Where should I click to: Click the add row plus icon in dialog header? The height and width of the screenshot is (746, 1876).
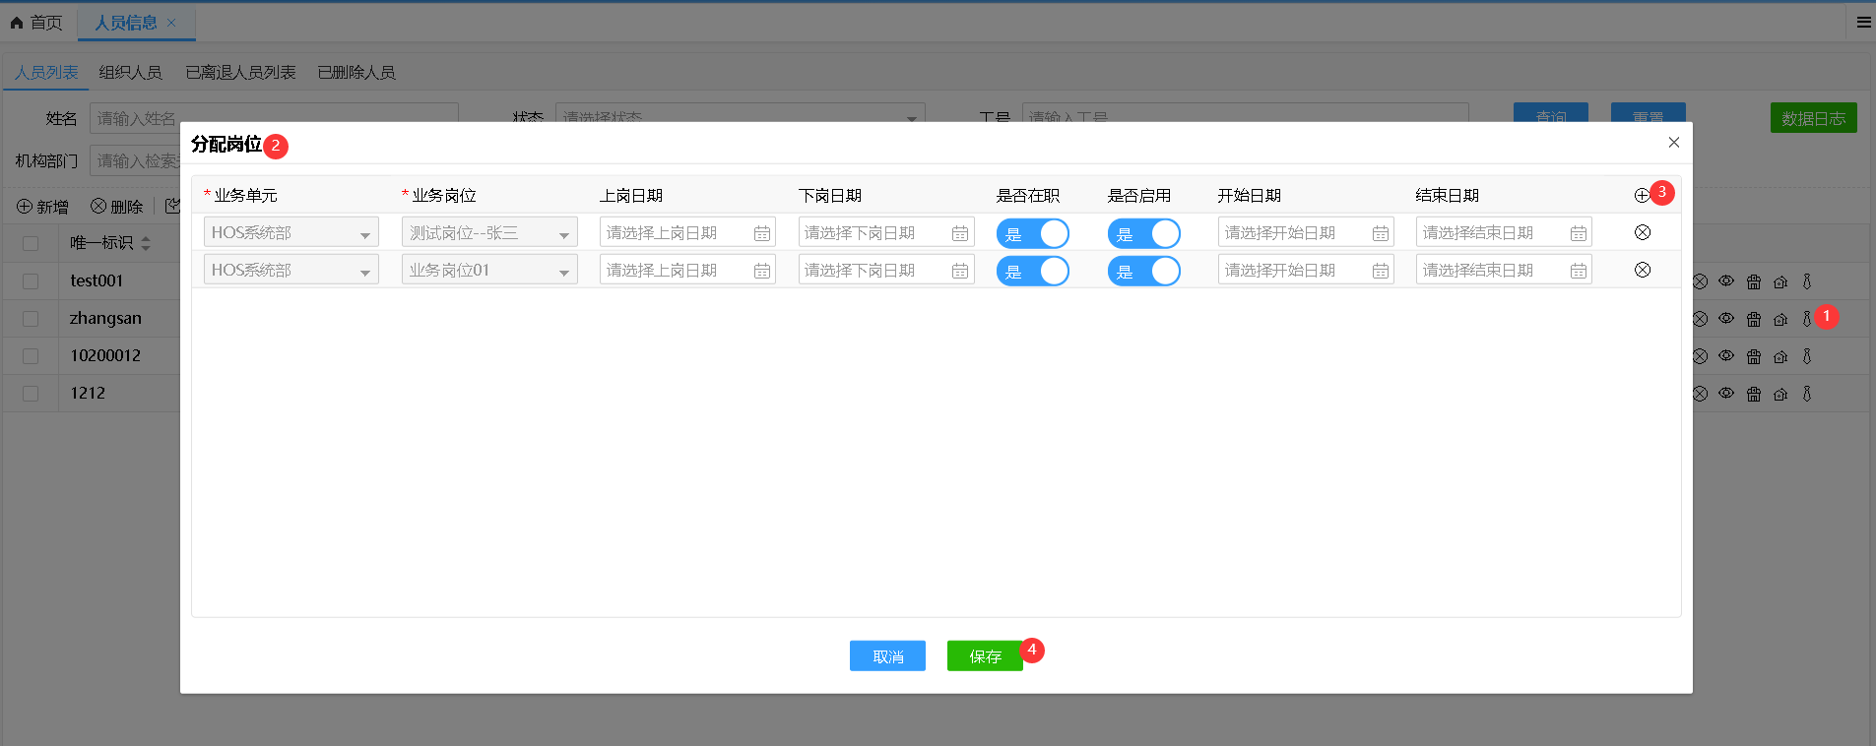(1642, 196)
